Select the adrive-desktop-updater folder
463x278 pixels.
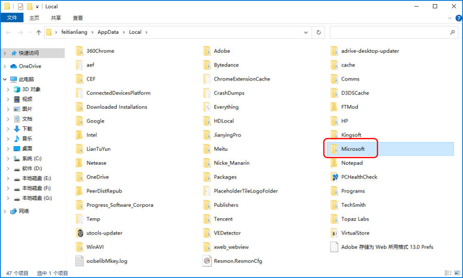[x=369, y=51]
